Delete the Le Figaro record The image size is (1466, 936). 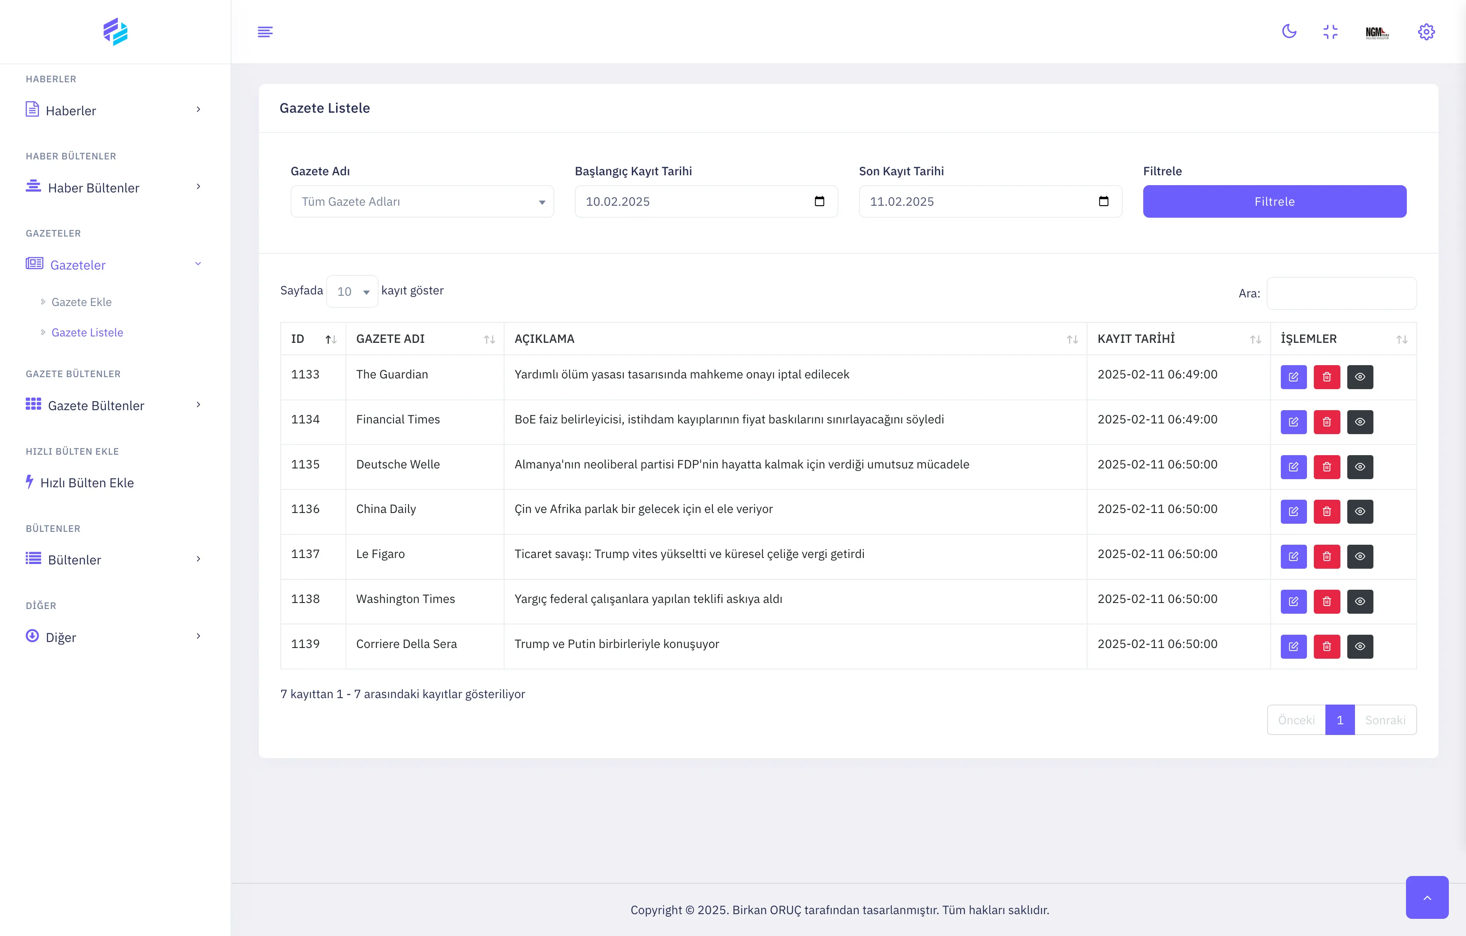click(1327, 556)
